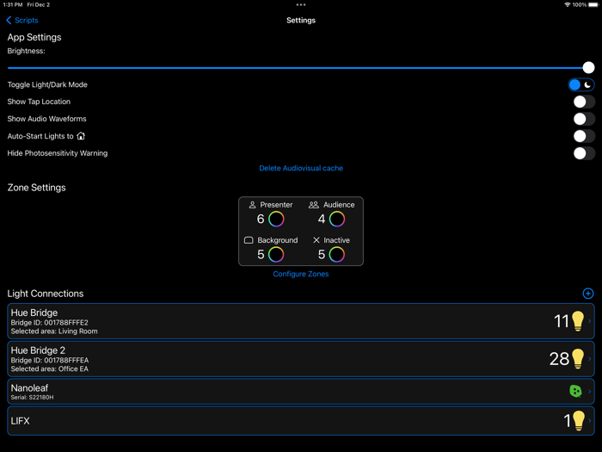The width and height of the screenshot is (602, 452).
Task: Click the back chevron beside Scripts
Action: tap(9, 21)
